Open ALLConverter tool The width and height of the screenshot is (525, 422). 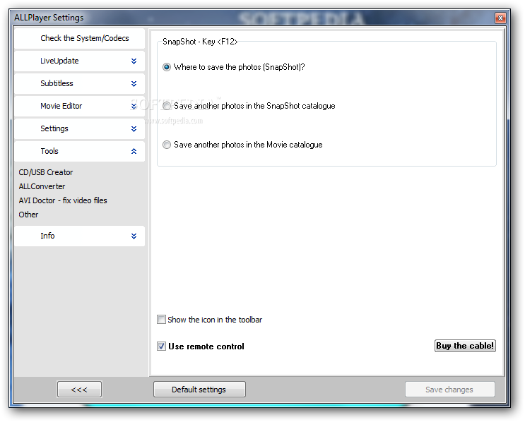[x=42, y=186]
